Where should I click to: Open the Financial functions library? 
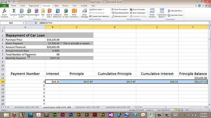tap(29, 13)
